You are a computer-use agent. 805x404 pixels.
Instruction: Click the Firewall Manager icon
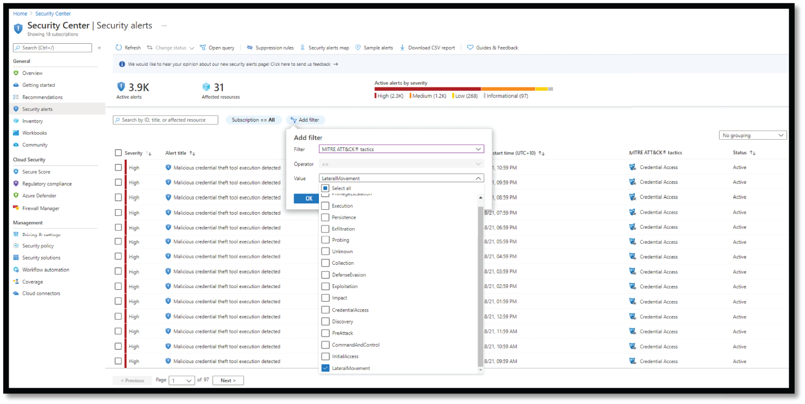16,208
